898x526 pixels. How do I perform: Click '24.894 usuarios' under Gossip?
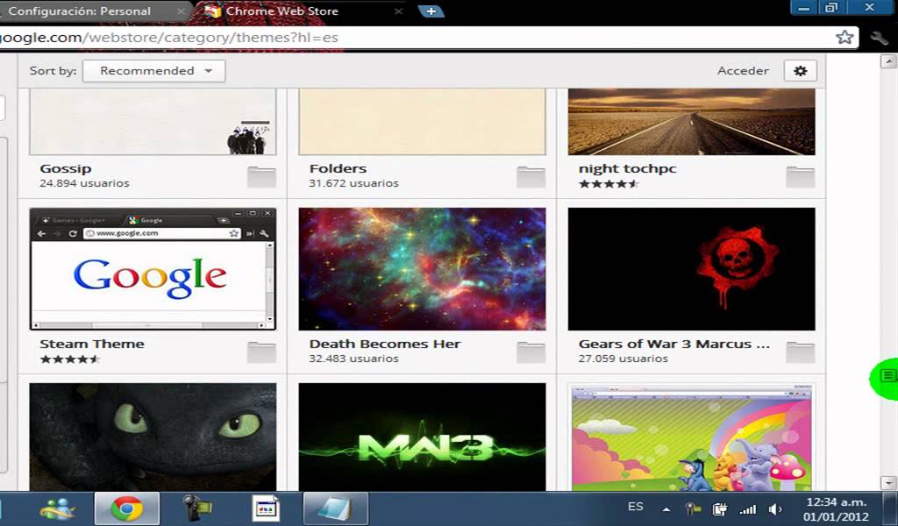click(x=84, y=184)
